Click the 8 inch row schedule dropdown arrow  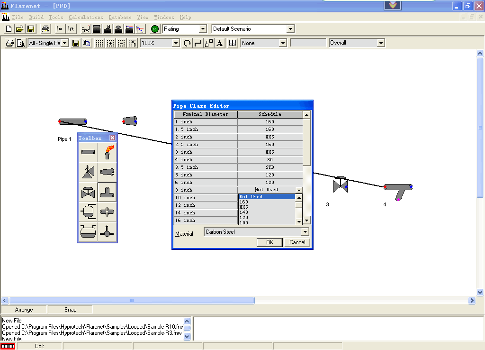point(299,190)
